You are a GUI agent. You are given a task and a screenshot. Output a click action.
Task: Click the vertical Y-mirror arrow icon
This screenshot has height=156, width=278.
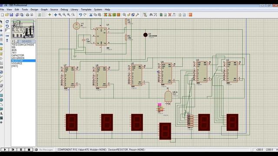pyautogui.click(x=7, y=40)
